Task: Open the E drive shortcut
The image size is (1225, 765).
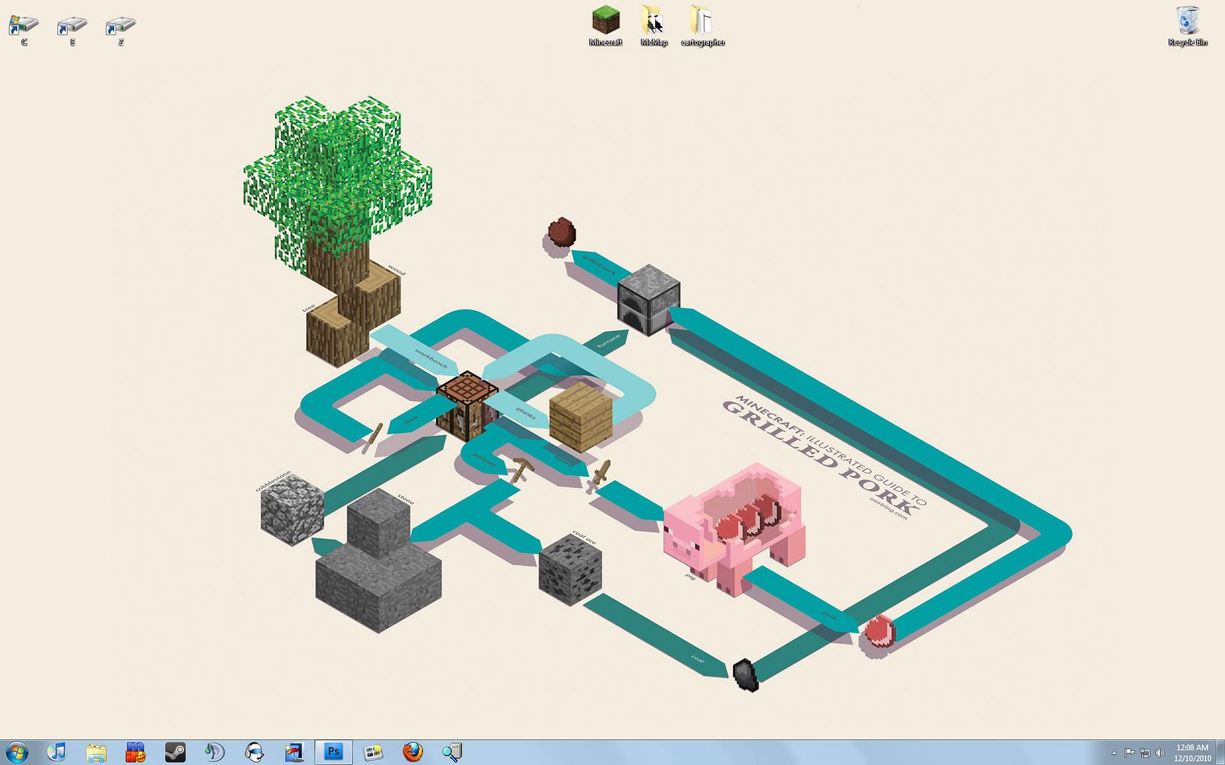Action: (72, 26)
